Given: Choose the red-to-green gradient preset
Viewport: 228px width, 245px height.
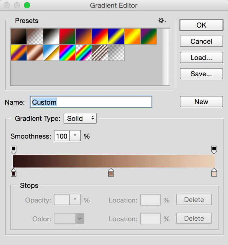Looking at the screenshot, I should pyautogui.click(x=67, y=36).
